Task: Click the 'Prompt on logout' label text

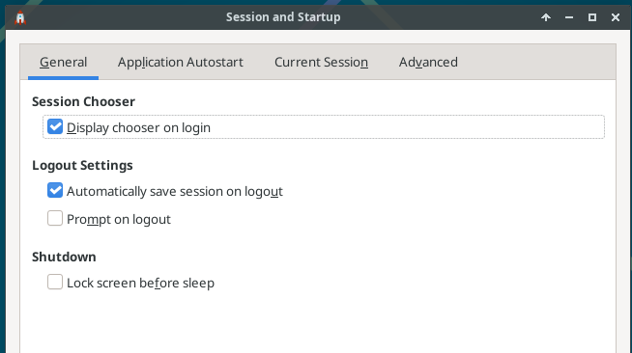Action: click(x=119, y=220)
